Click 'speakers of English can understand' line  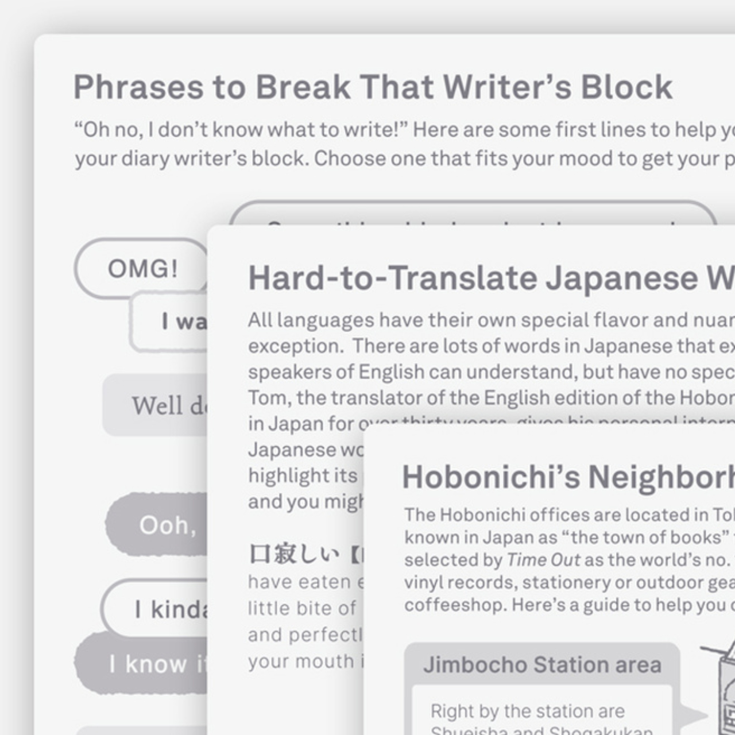pos(491,372)
